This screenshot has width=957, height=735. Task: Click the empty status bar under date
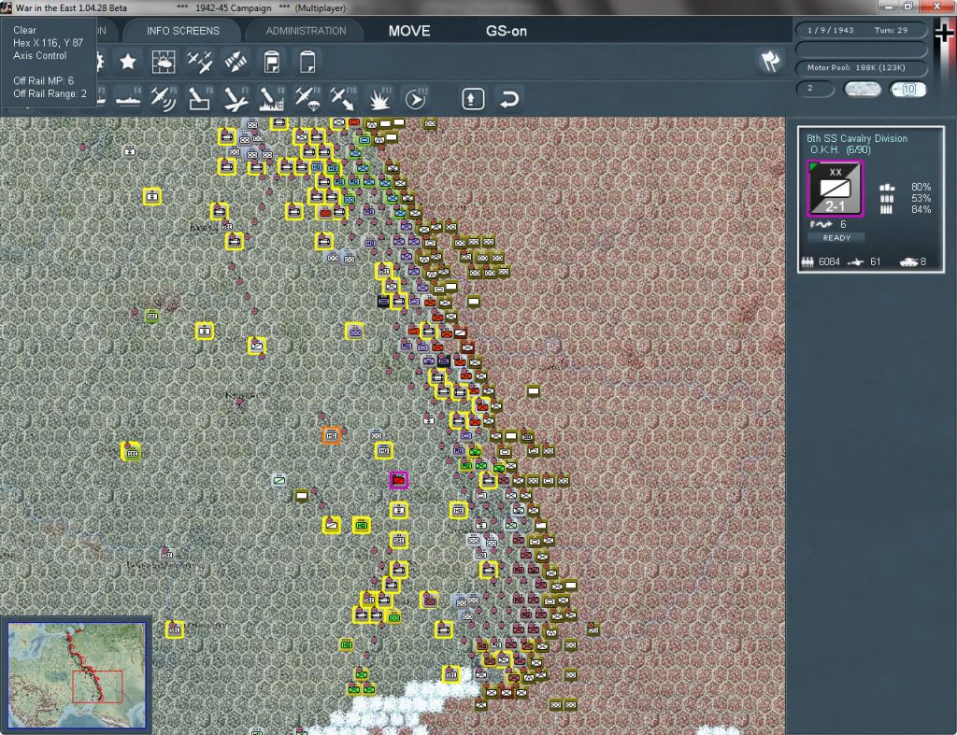861,49
